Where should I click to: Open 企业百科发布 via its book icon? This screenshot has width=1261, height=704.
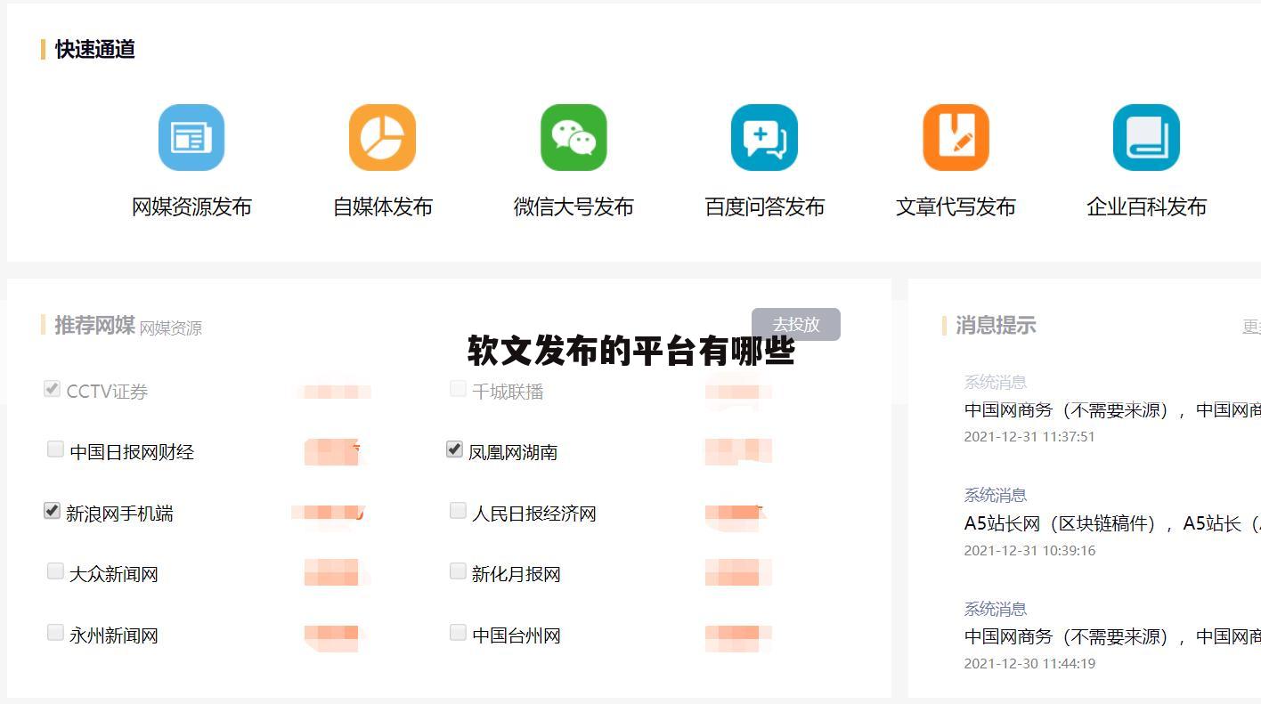click(1146, 137)
